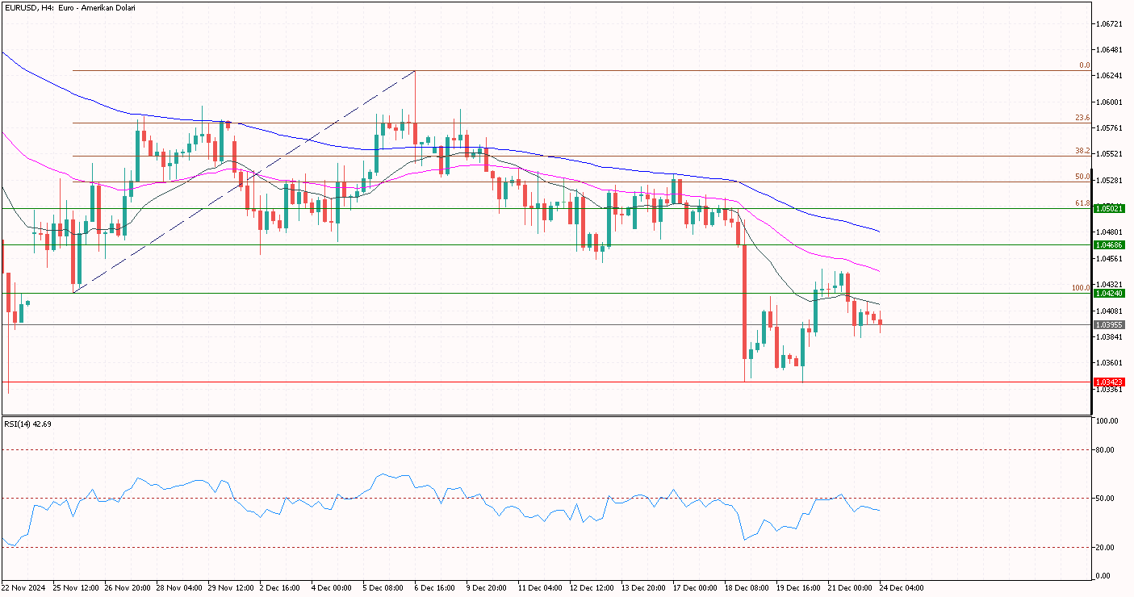Click the RSI(14) 42.69 indicator label
Image resolution: width=1134 pixels, height=597 pixels.
(x=27, y=424)
